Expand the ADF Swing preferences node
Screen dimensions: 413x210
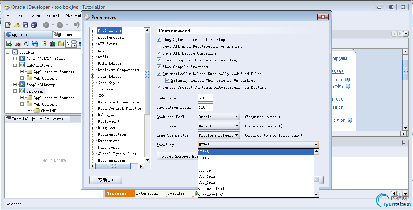(x=93, y=44)
